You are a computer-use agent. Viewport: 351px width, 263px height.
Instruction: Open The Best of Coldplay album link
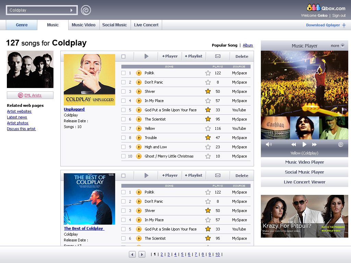click(x=84, y=228)
